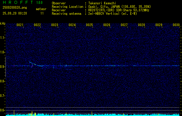Click time marker 0023
182x116 pixels.
pos(55,25)
